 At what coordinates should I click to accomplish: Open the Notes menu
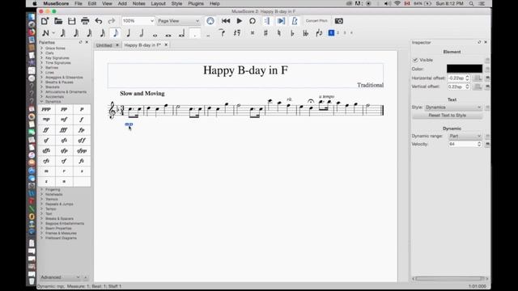click(x=138, y=3)
